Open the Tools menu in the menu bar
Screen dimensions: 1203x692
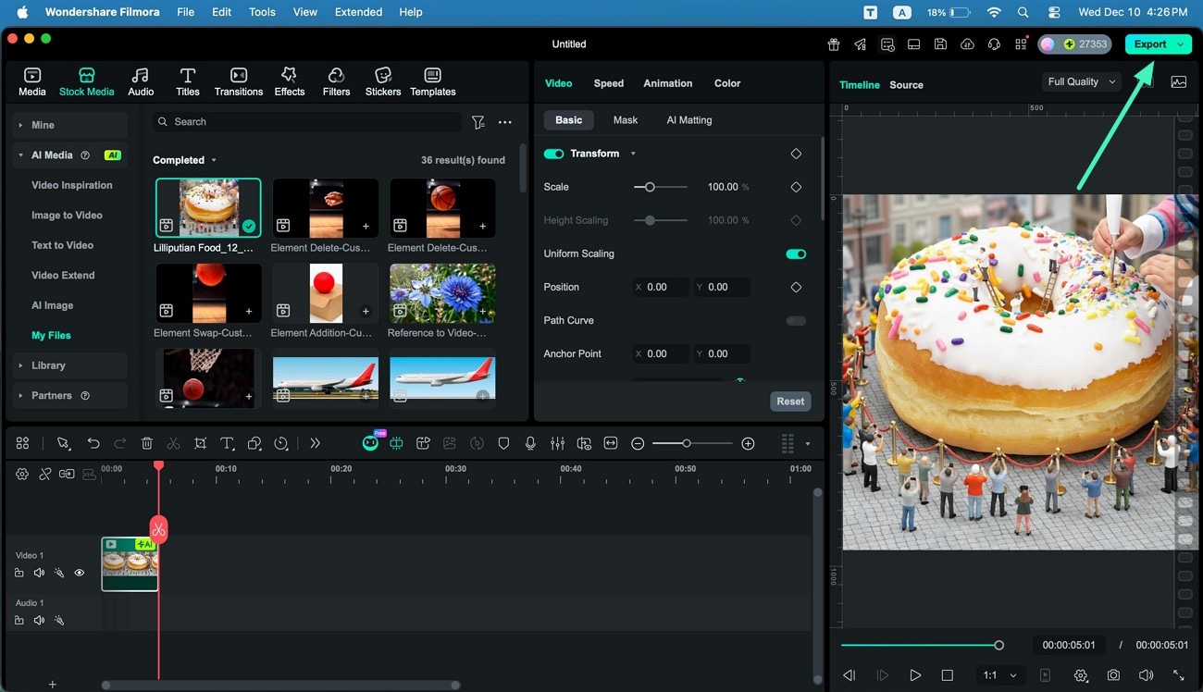tap(262, 12)
